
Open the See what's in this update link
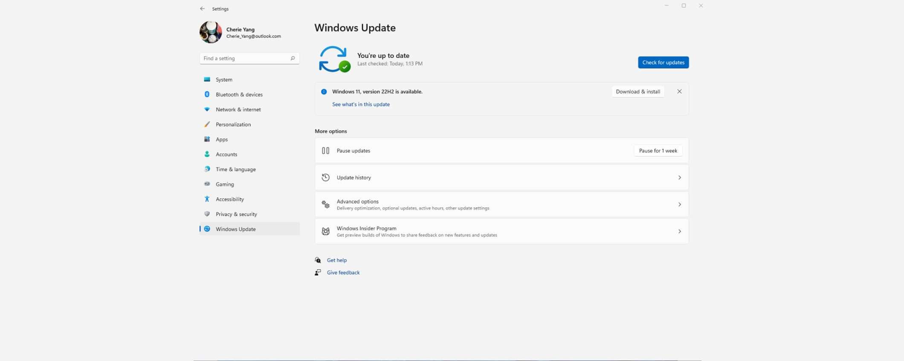tap(361, 104)
